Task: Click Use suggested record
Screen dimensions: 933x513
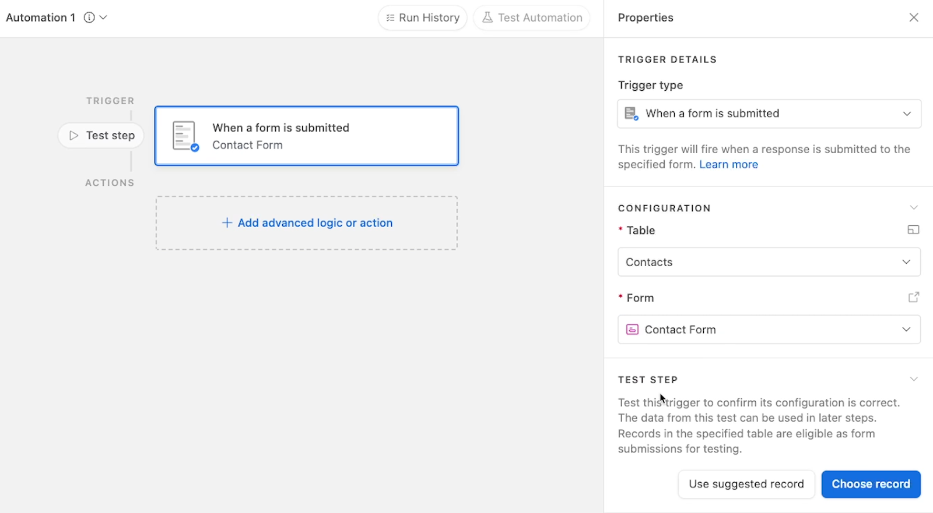Action: tap(746, 484)
